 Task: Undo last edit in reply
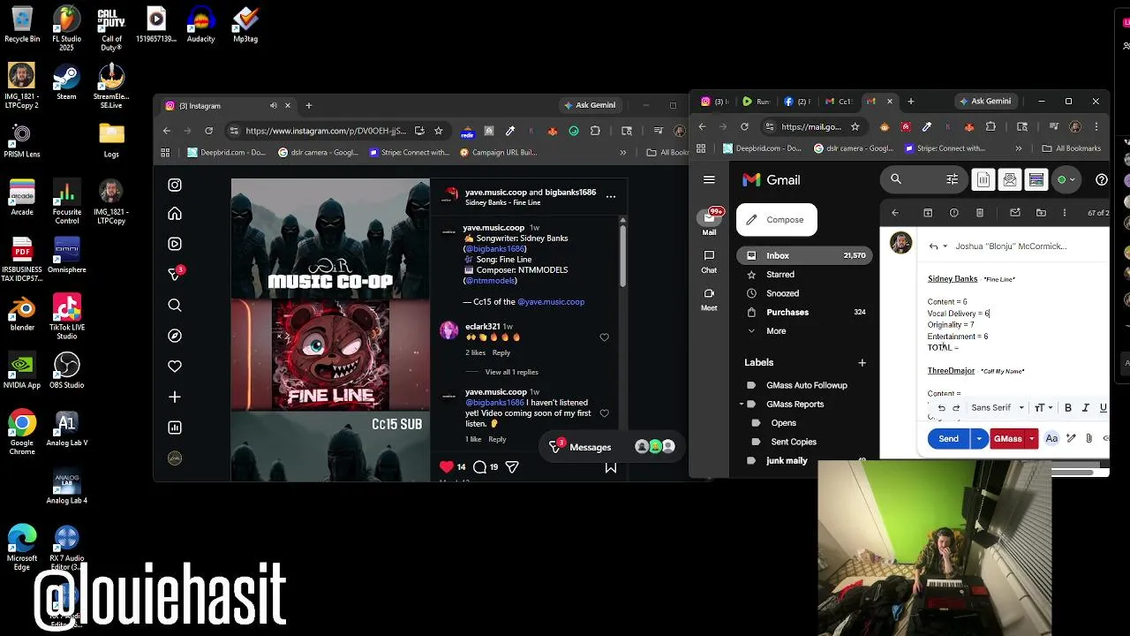pyautogui.click(x=941, y=408)
